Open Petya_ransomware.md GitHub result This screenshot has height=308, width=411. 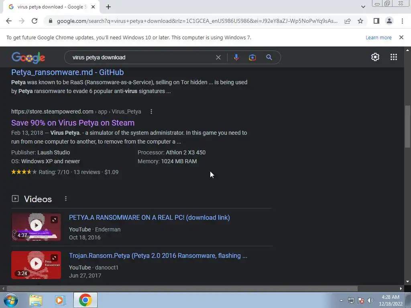click(67, 72)
